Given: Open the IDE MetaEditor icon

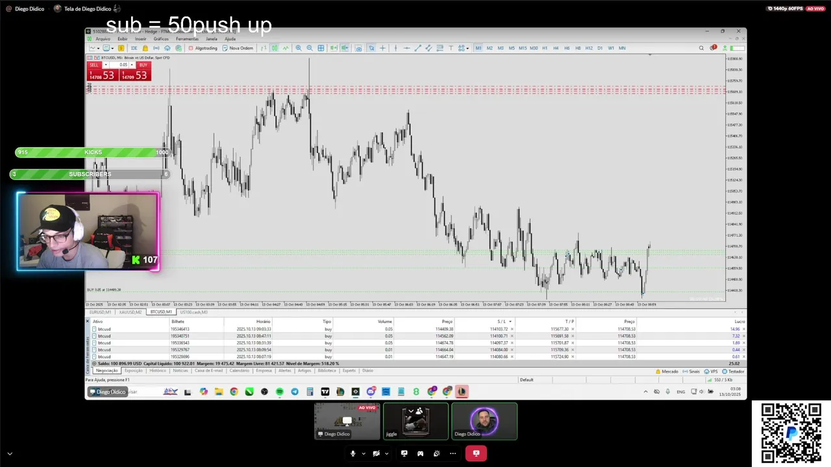Looking at the screenshot, I should point(134,48).
